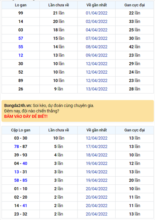Select the '33 lần' cell in row 14
Viewport: 155px width, 220px height.
(x=135, y=21)
